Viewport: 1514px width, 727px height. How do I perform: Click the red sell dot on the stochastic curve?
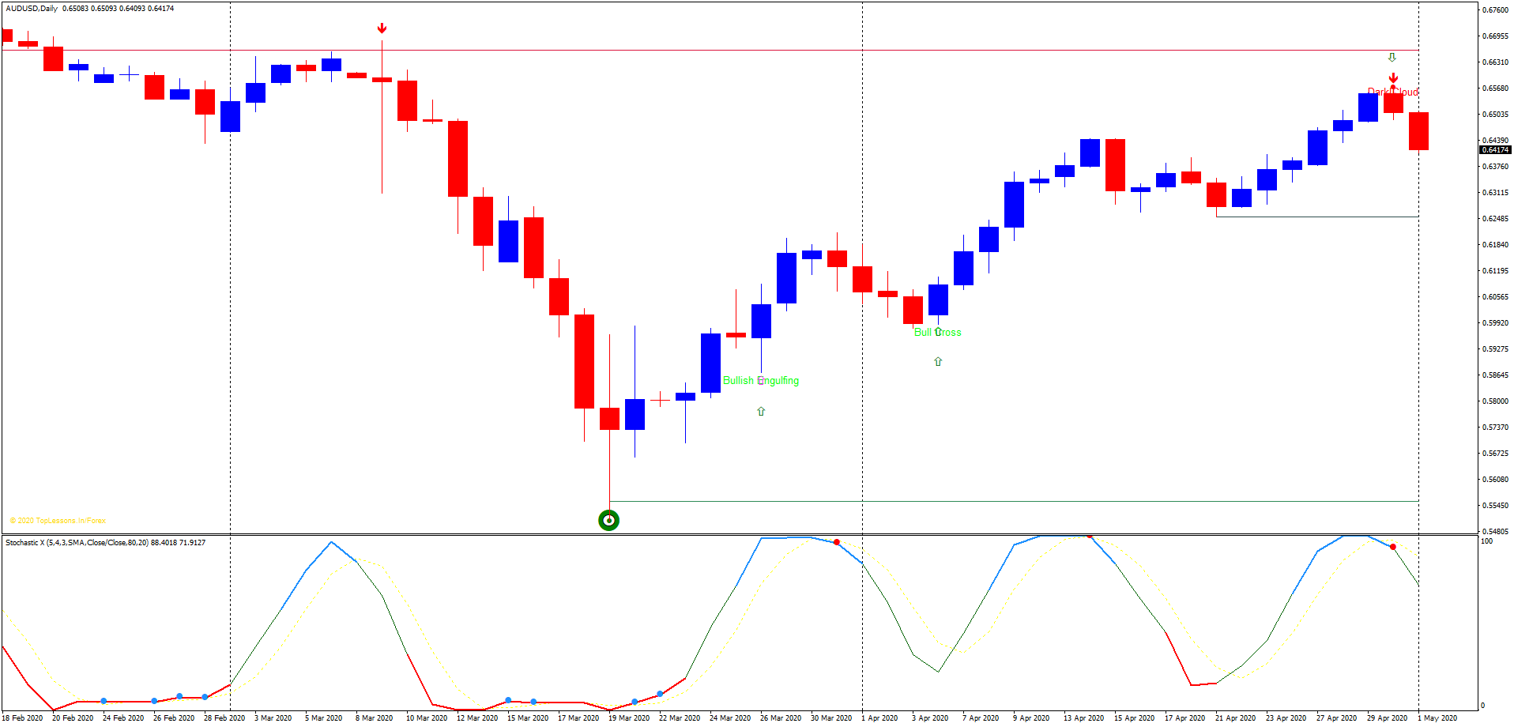pos(838,543)
